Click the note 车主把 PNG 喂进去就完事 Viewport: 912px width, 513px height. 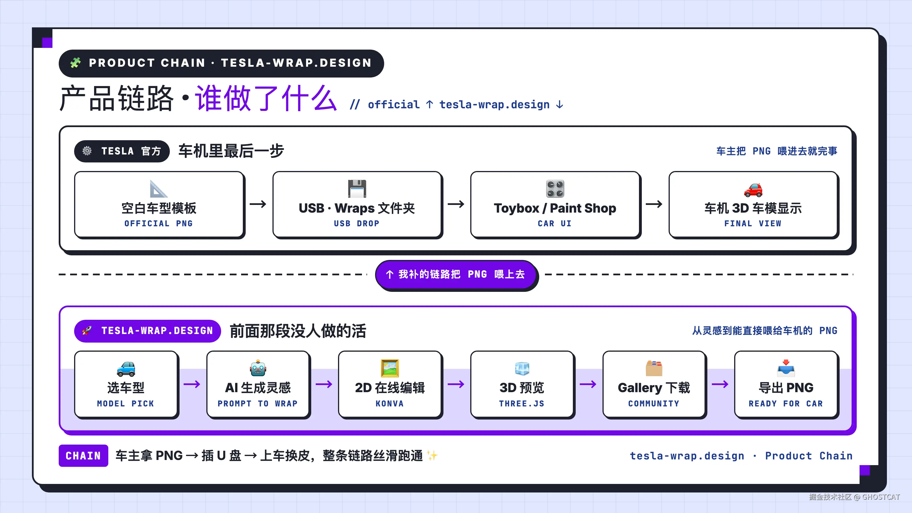point(777,151)
